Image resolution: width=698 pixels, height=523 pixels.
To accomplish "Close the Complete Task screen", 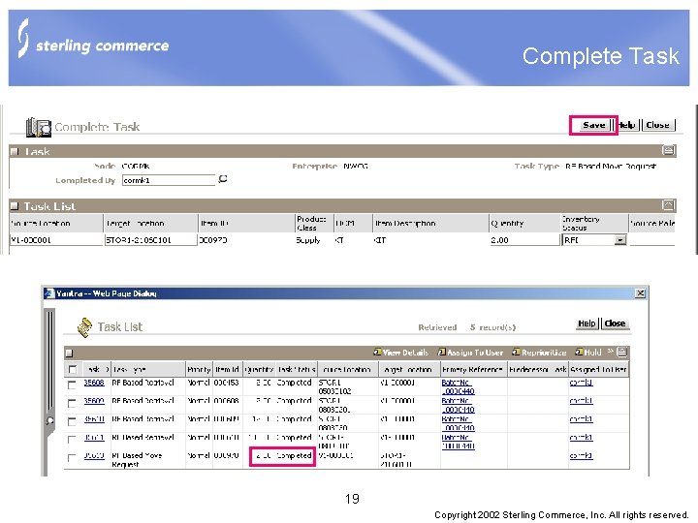I will 657,125.
